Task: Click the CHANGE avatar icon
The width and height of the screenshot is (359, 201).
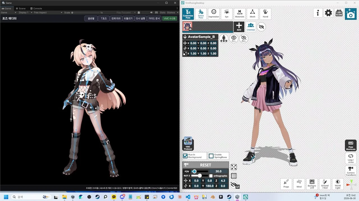Action: [x=251, y=27]
